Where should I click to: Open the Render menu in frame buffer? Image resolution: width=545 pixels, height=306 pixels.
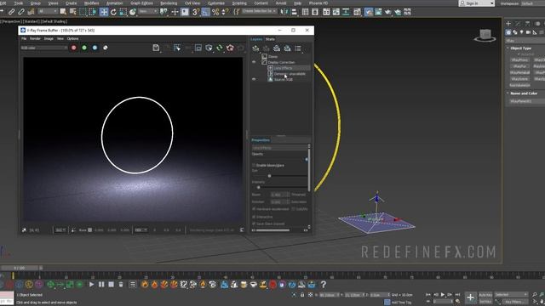pos(35,38)
